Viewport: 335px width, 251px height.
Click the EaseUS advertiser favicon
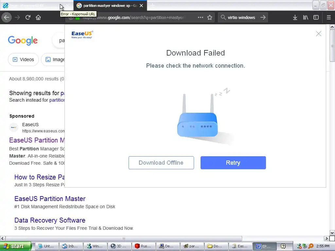(x=14, y=127)
